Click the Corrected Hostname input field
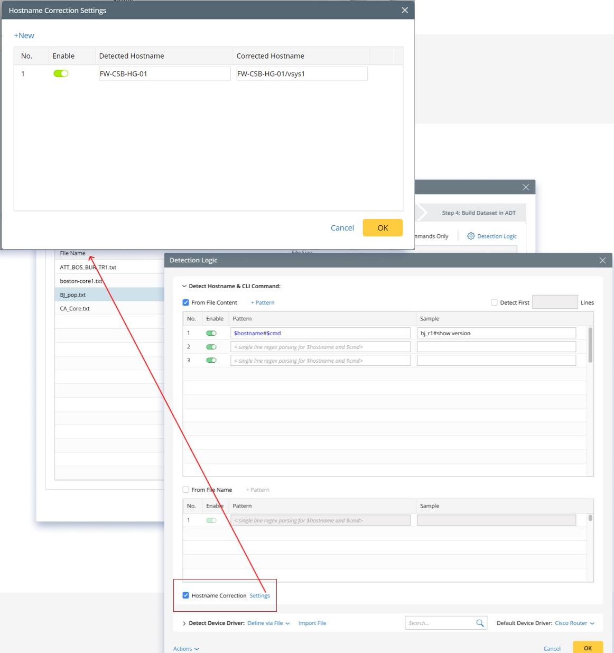614x653 pixels. tap(301, 73)
